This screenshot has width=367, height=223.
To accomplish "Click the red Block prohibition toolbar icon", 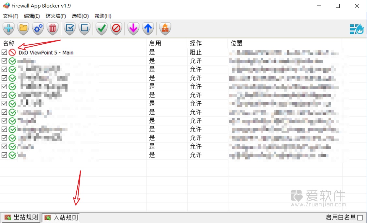I will pos(116,28).
